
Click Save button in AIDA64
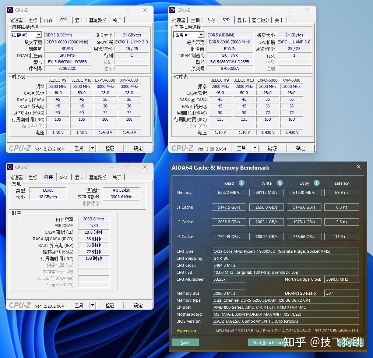[185, 343]
